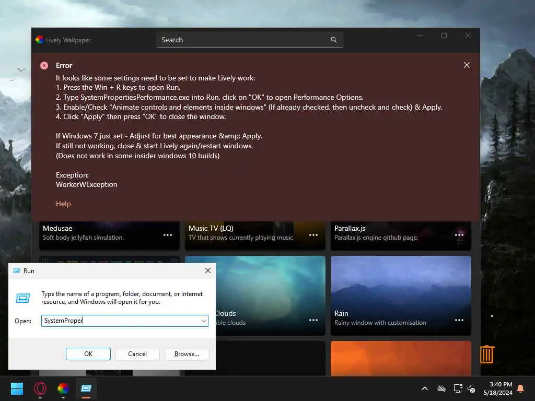This screenshot has height=401, width=535.
Task: Click the red error status icon
Action: 44,65
